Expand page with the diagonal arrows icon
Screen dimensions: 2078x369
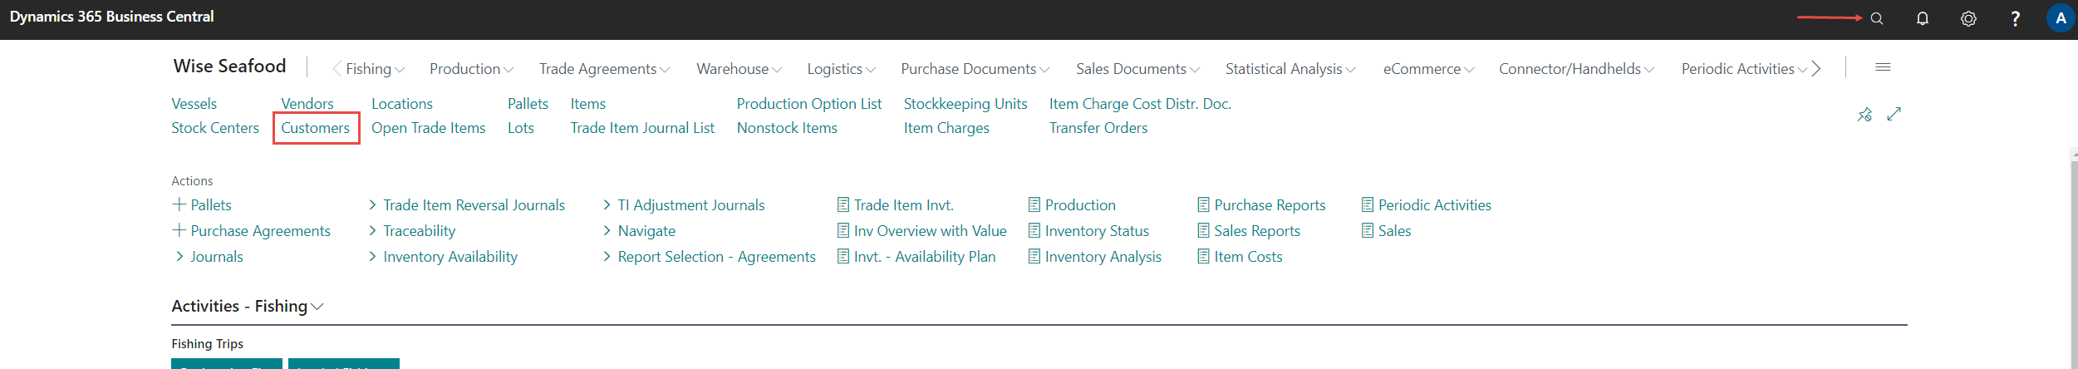tap(1894, 115)
